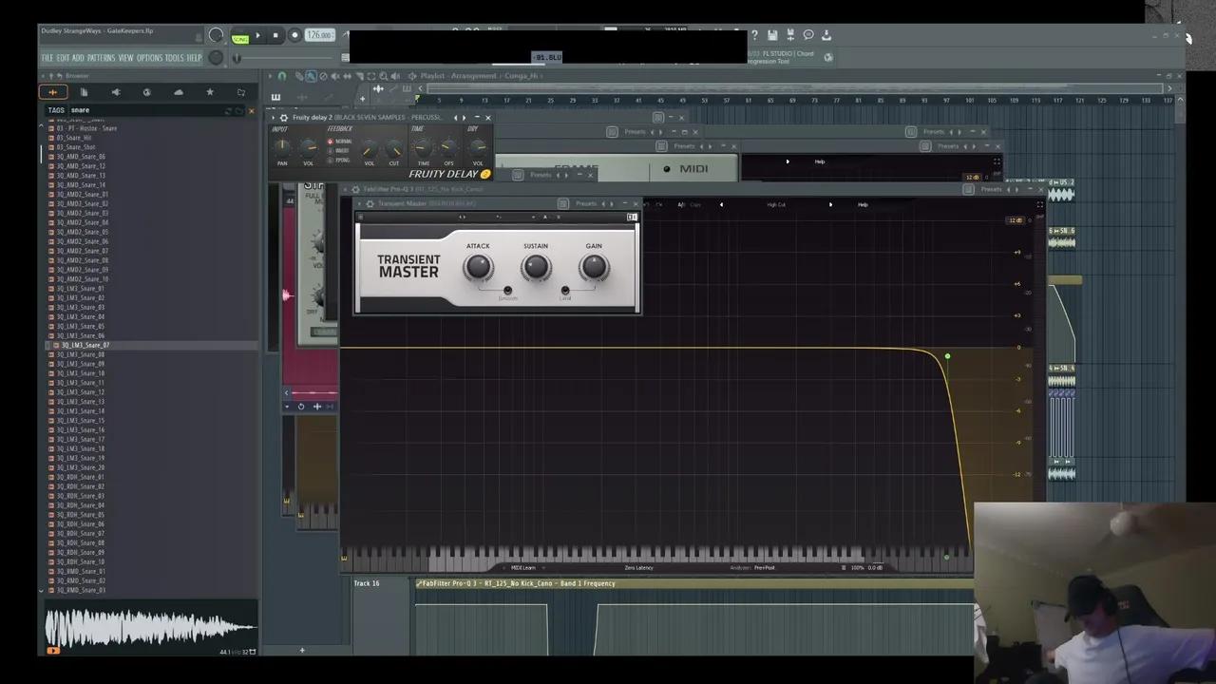Open the PATTERNS menu
The width and height of the screenshot is (1216, 684).
pyautogui.click(x=101, y=58)
